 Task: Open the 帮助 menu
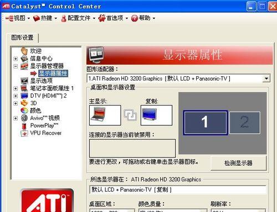[143, 18]
